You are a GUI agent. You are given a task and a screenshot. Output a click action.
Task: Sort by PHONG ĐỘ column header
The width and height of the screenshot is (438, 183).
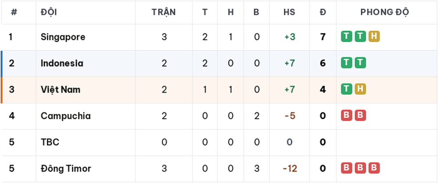pyautogui.click(x=385, y=12)
